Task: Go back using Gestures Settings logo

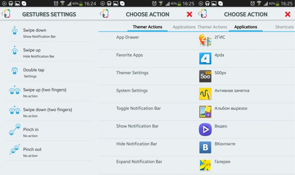Action: pos(6,14)
